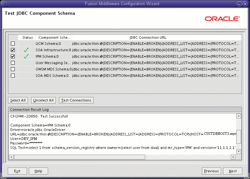250x179 pixels.
Task: Click the JDBC URL of UCM Schema row
Action: [155, 44]
